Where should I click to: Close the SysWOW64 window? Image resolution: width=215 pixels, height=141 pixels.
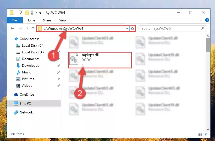coord(204,13)
